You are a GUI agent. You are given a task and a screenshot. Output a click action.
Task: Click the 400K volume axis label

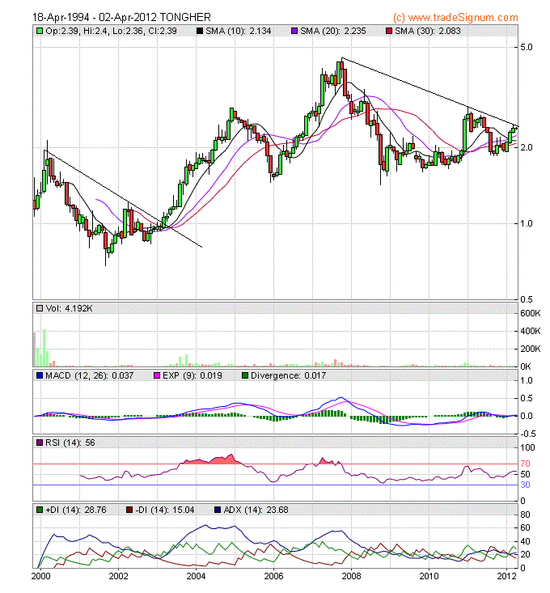pyautogui.click(x=531, y=331)
